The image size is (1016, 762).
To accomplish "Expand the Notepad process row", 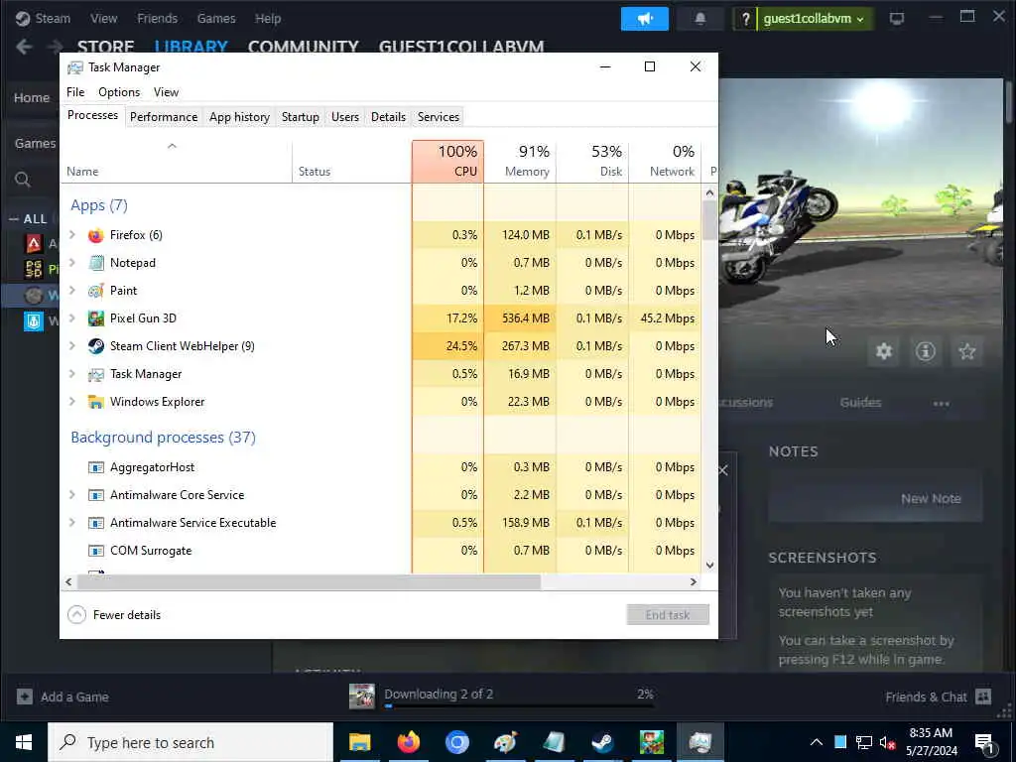I will pyautogui.click(x=72, y=263).
